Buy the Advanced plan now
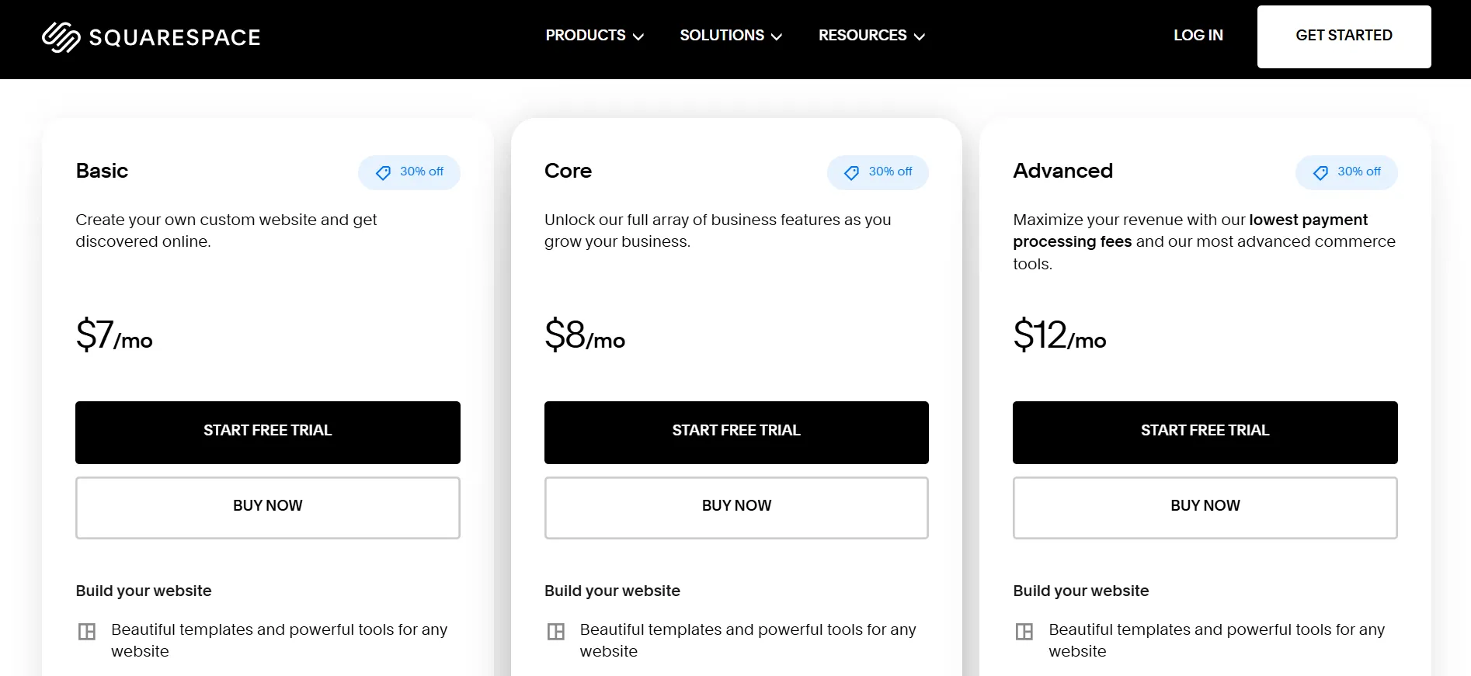Viewport: 1471px width, 676px height. pyautogui.click(x=1205, y=508)
